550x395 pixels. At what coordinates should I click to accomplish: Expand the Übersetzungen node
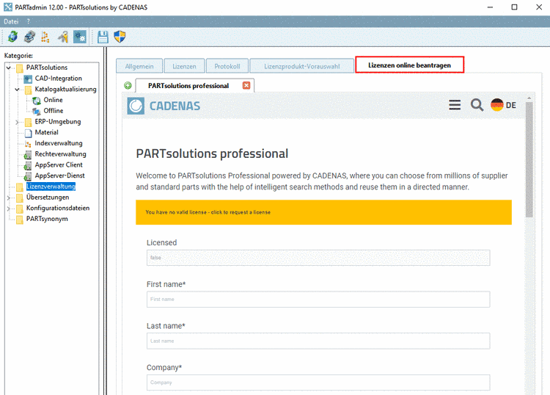pos(9,197)
